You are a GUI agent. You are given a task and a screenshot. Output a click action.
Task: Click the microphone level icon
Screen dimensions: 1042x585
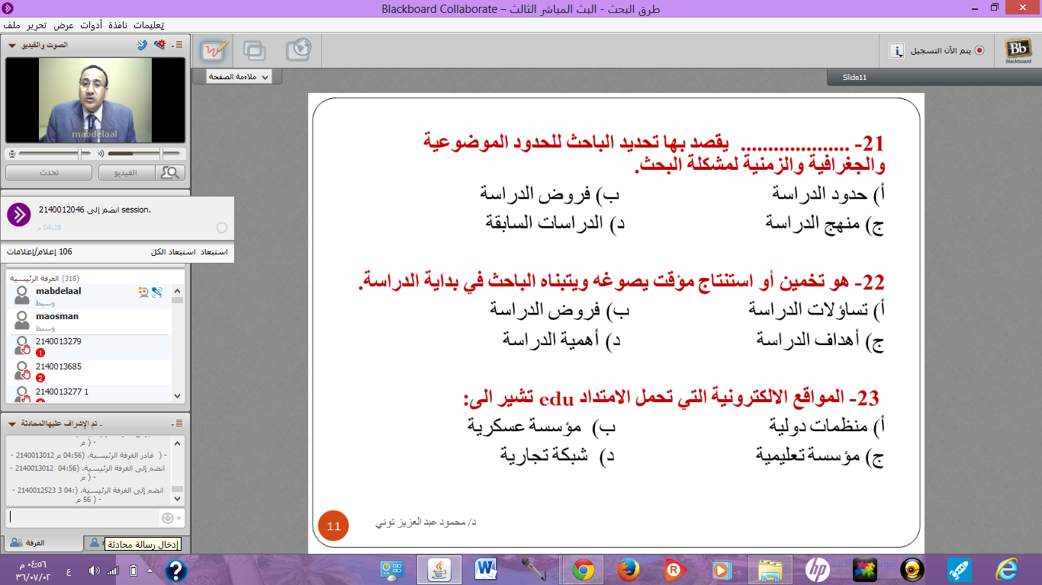click(11, 153)
